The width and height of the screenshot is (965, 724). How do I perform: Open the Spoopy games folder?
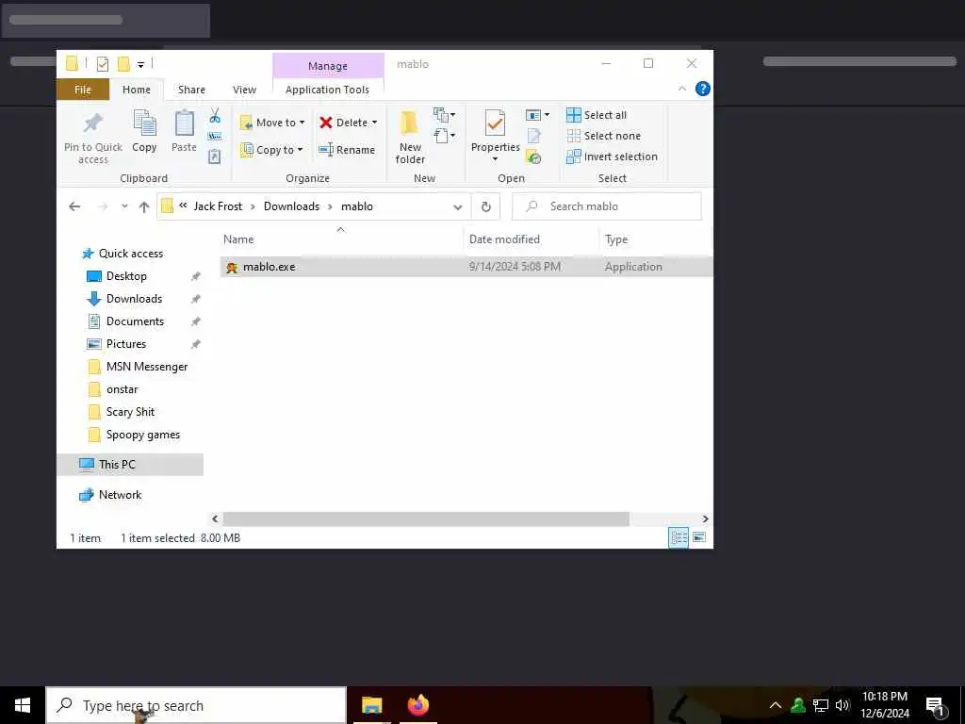tap(143, 435)
